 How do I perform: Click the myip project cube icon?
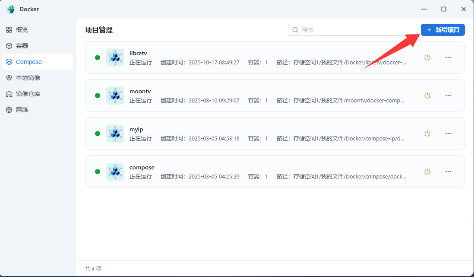tap(115, 134)
